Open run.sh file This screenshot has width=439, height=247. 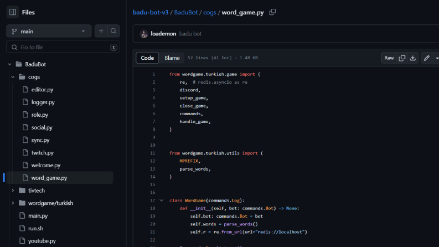[x=35, y=228]
